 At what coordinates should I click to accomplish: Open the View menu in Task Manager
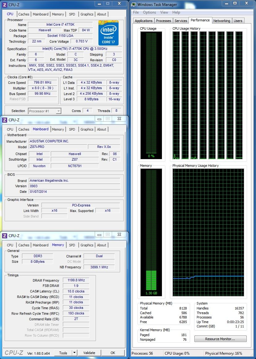(x=164, y=12)
